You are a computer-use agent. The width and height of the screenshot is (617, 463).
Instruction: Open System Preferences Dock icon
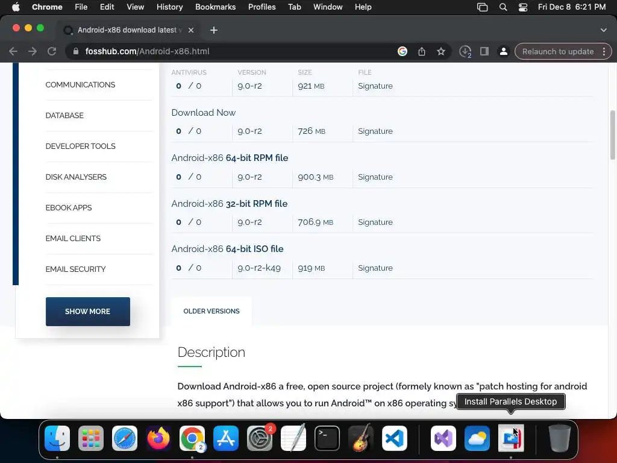(x=260, y=438)
